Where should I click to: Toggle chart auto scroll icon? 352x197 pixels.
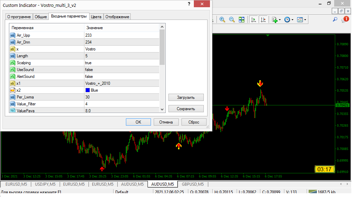[x=254, y=20]
